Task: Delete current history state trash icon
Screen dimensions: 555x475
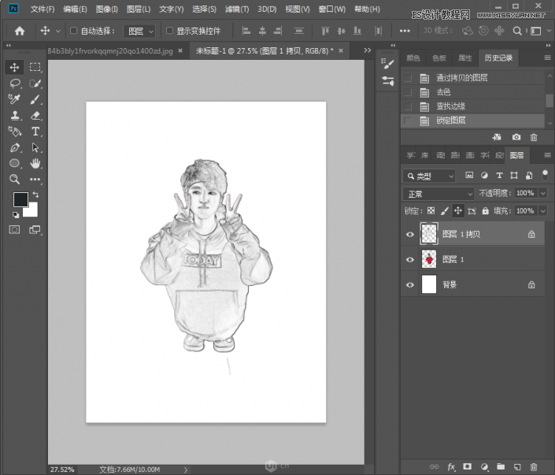Action: (534, 137)
